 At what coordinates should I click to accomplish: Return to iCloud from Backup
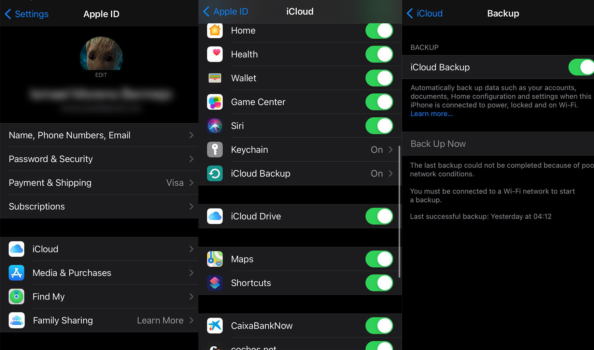coord(425,13)
